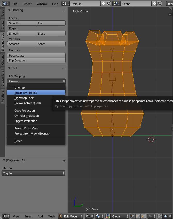Open the viewport View menu

(x=16, y=216)
